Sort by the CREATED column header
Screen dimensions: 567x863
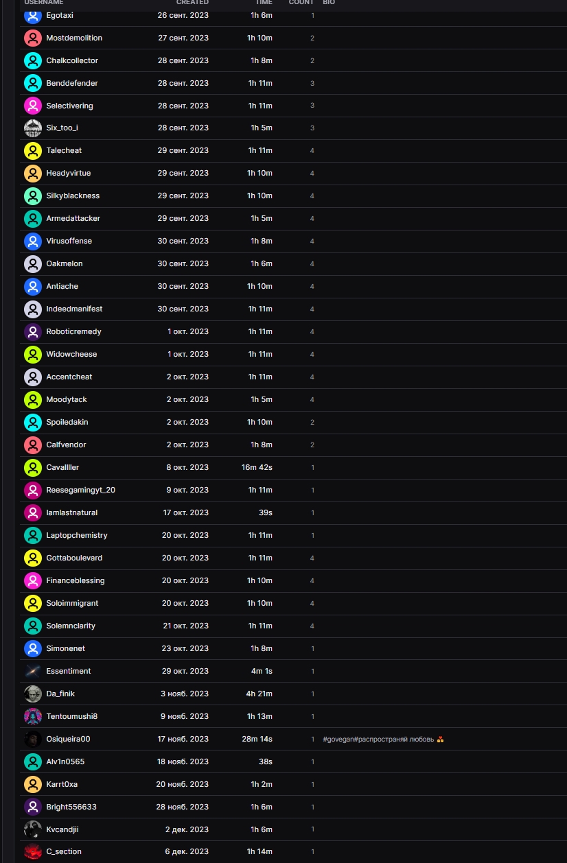[x=192, y=3]
